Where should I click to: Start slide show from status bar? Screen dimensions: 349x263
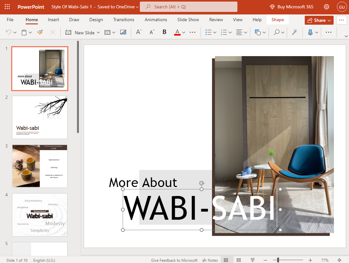pos(252,260)
